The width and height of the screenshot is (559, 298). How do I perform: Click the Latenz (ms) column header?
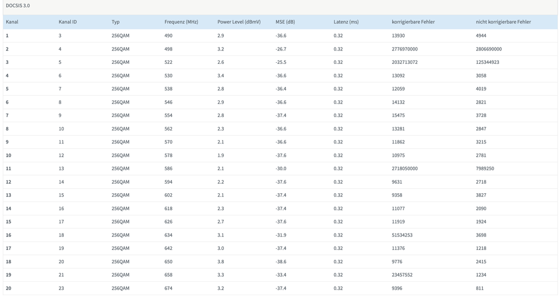346,22
